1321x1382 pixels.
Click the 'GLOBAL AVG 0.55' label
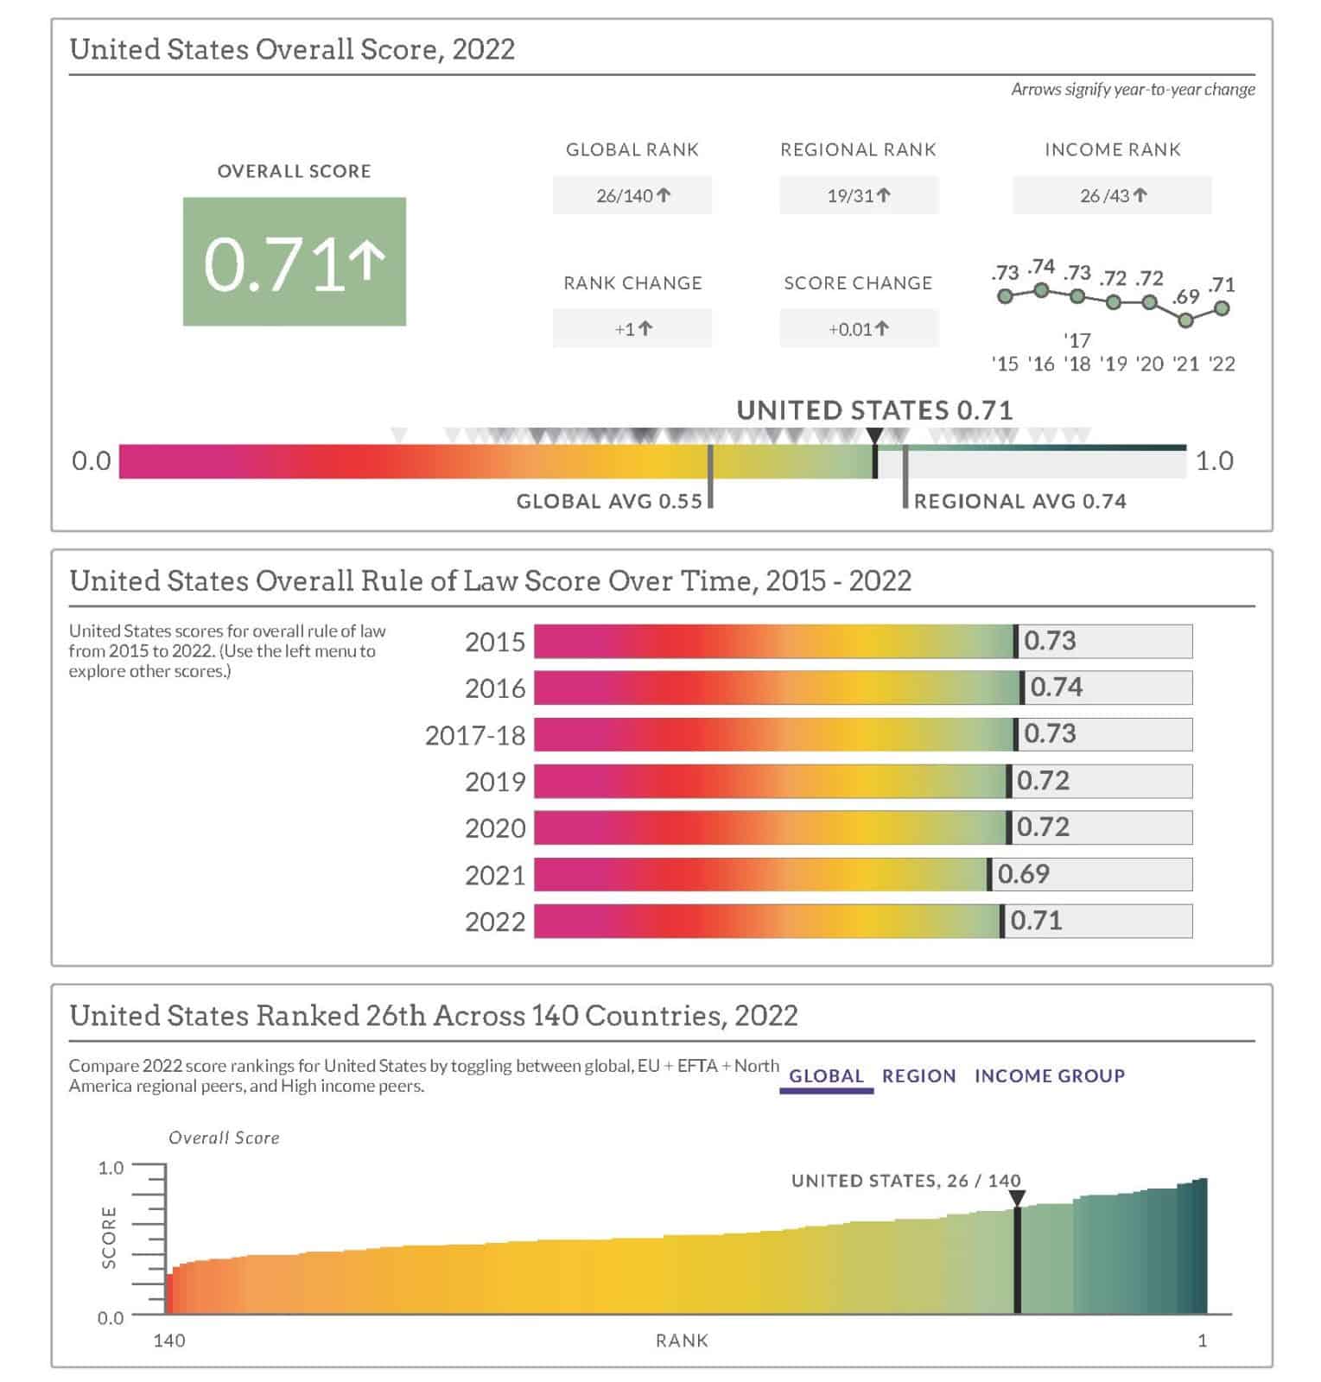[609, 501]
